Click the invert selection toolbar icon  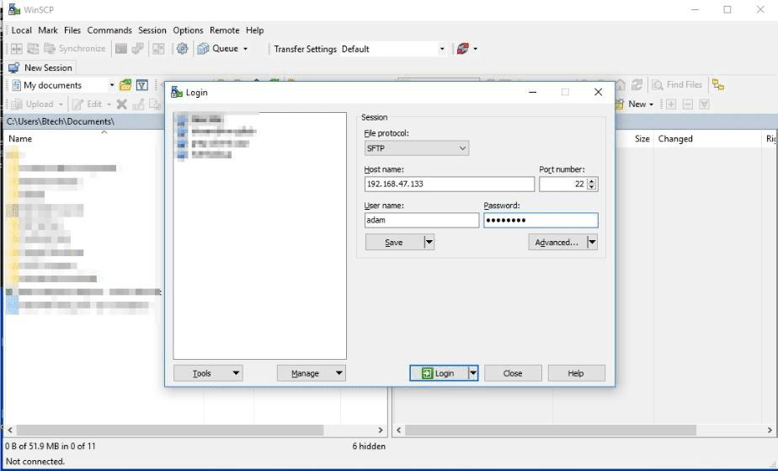coord(704,104)
